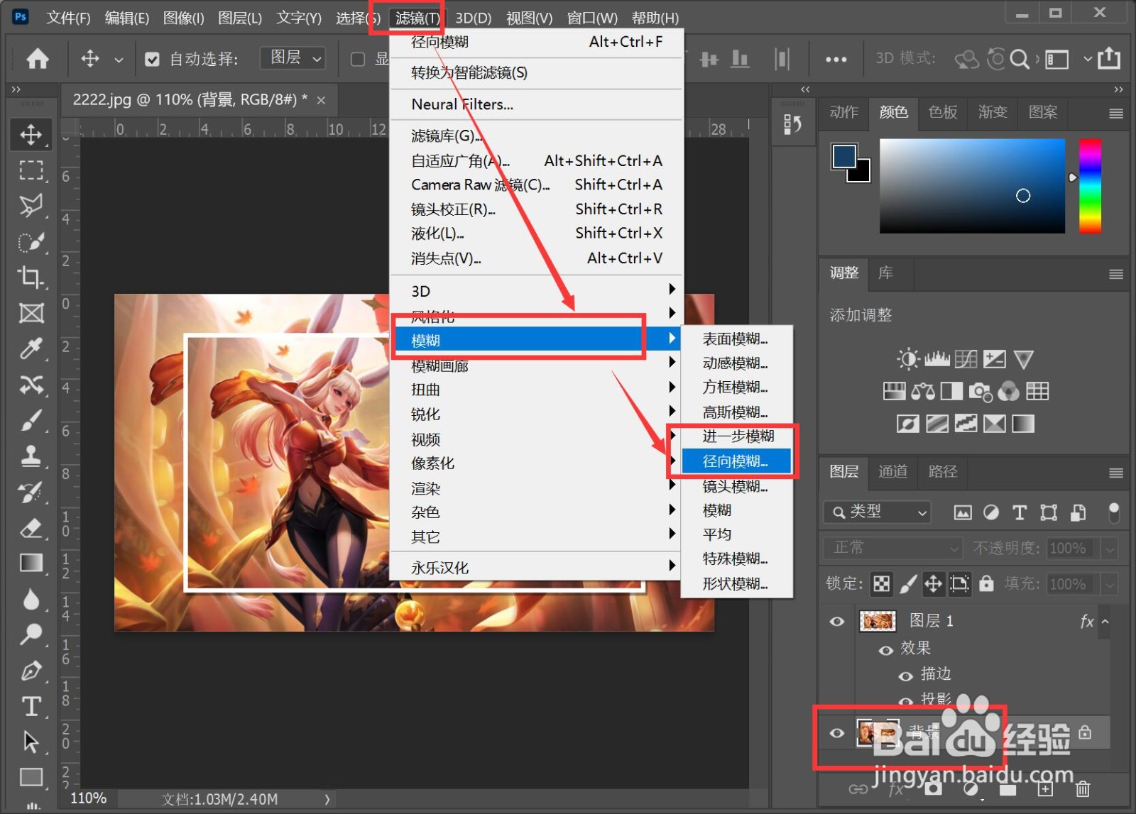Click the Create New Layer button
Image resolution: width=1136 pixels, height=814 pixels.
tap(1045, 788)
